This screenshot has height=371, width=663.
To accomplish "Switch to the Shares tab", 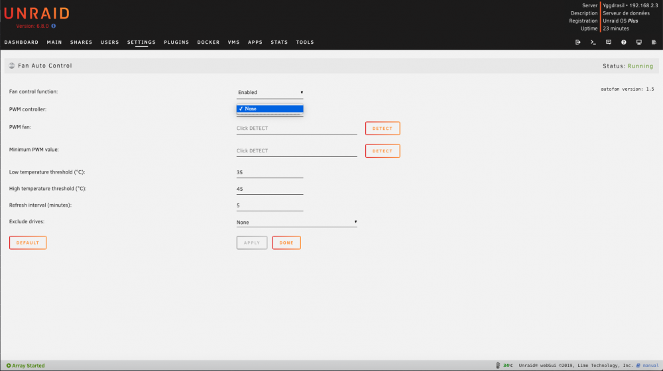I will point(81,42).
